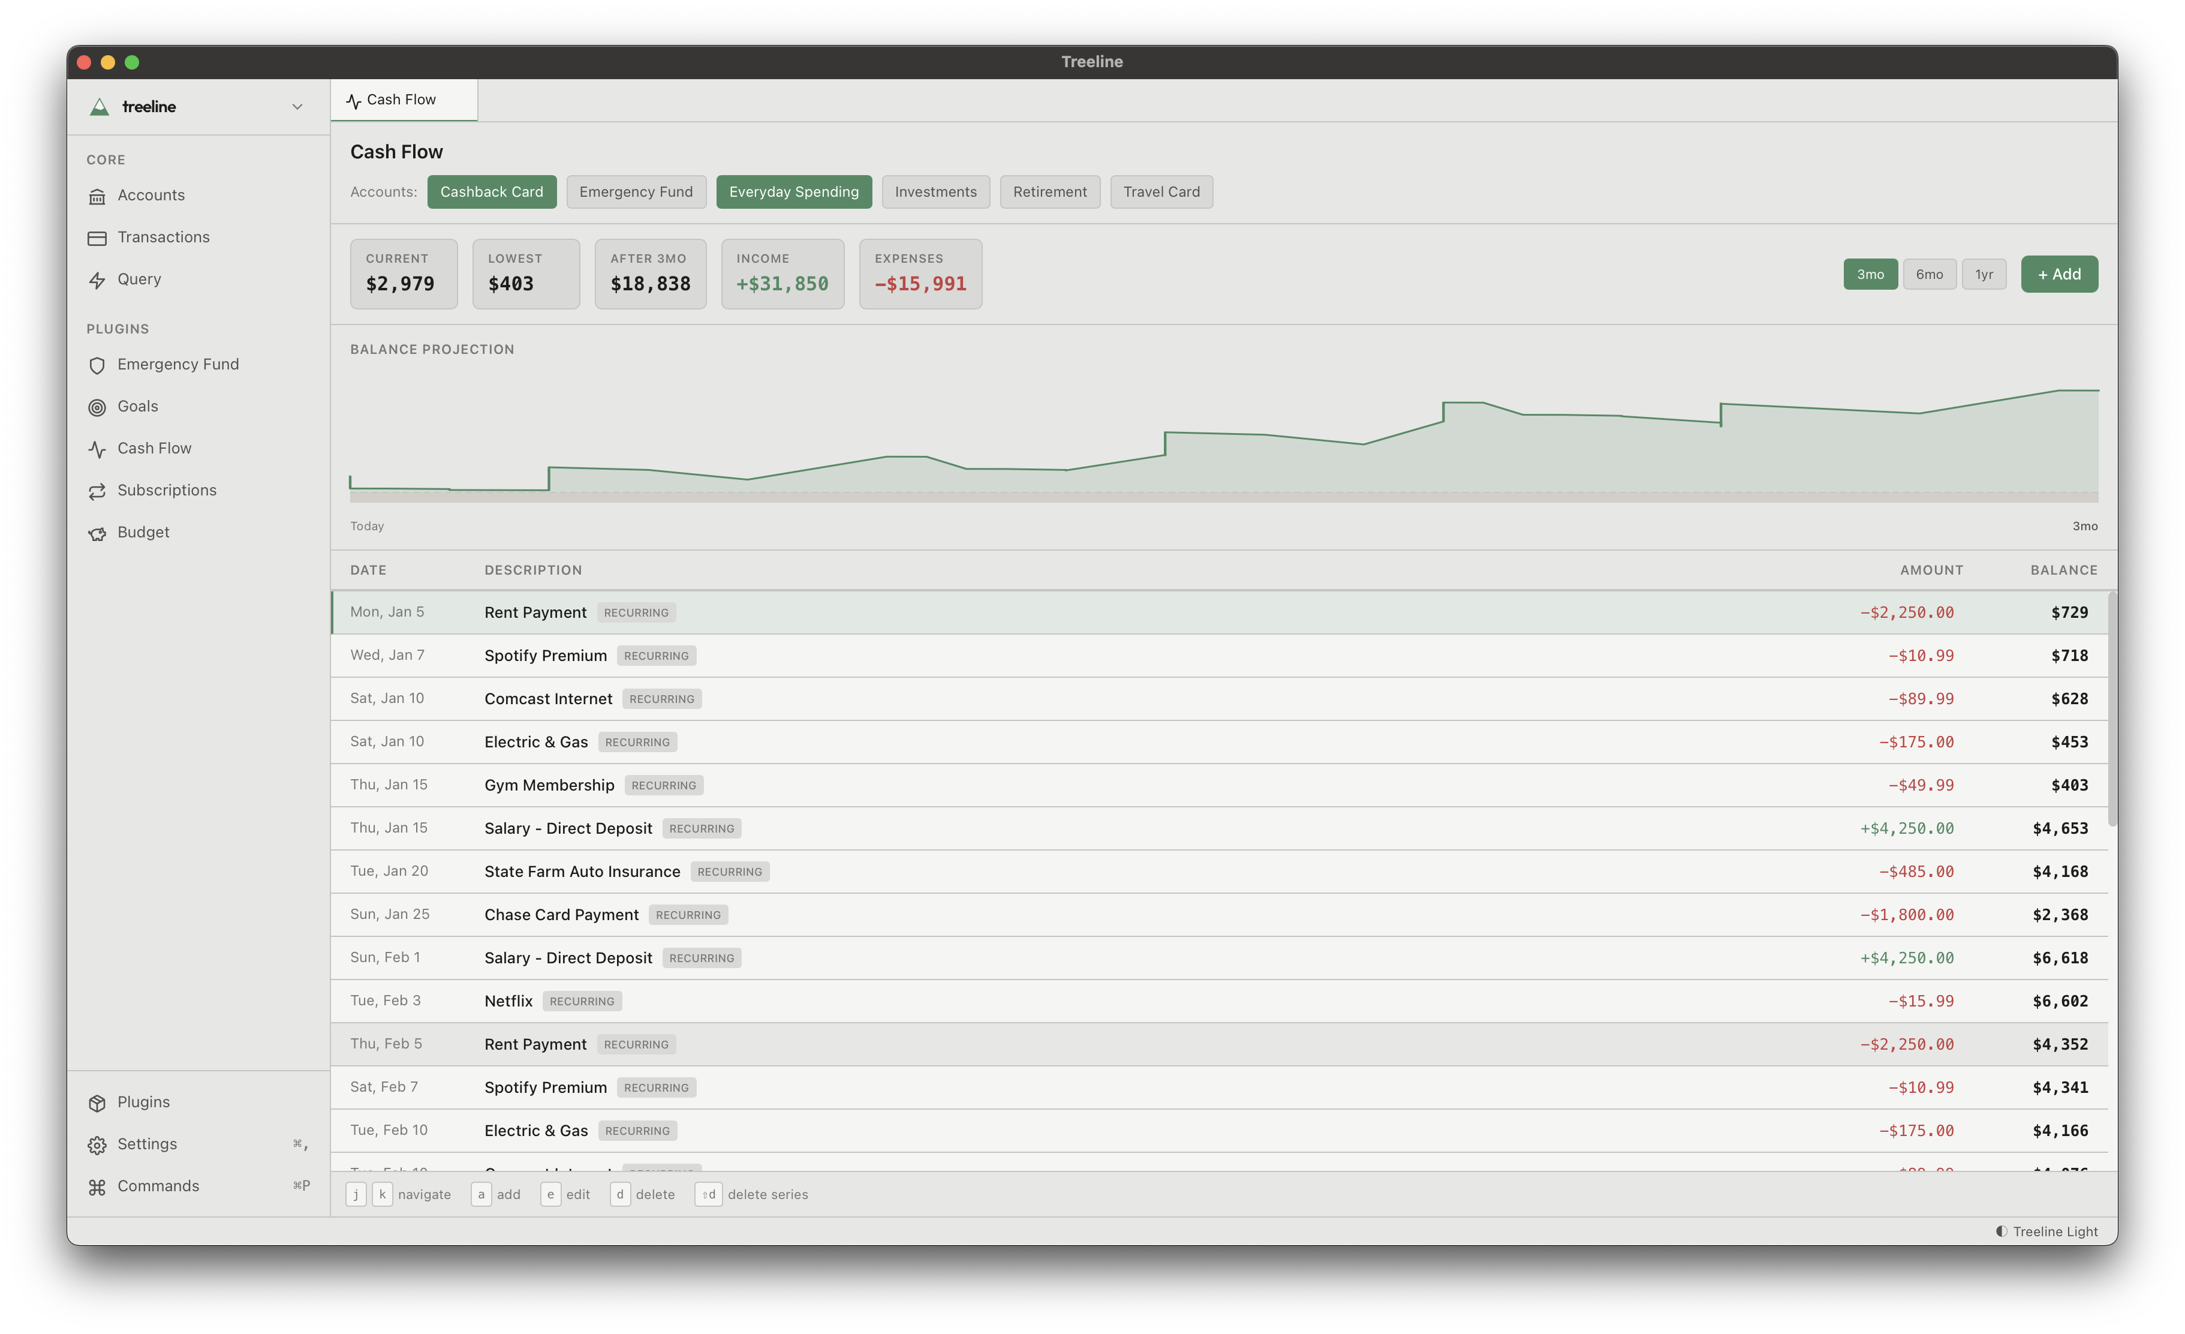
Task: Switch projection range to 1yr
Action: coord(1985,274)
